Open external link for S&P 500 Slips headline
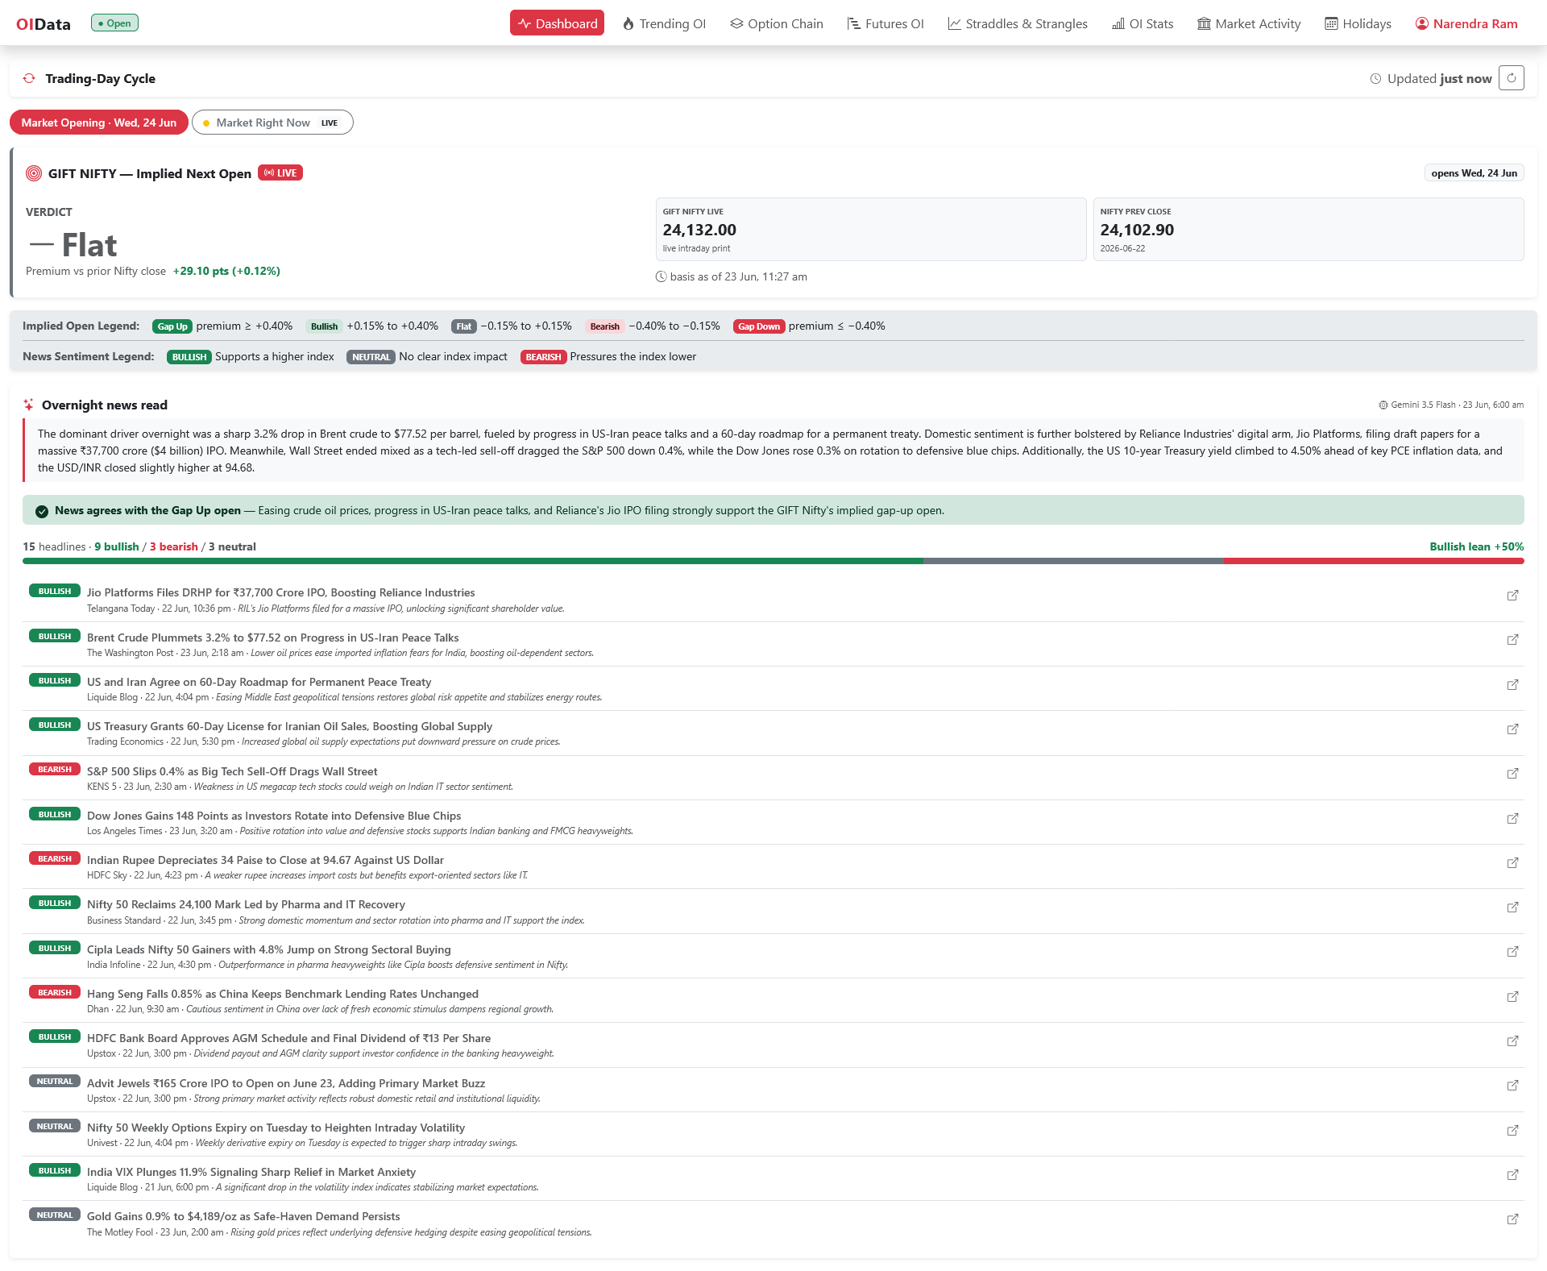 pyautogui.click(x=1513, y=774)
